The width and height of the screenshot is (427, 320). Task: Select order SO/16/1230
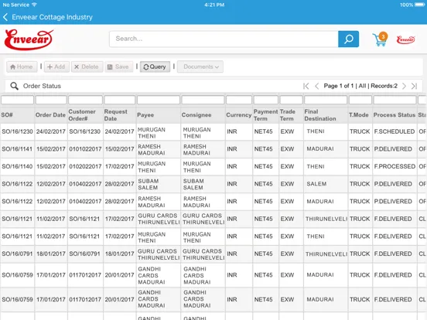pyautogui.click(x=17, y=131)
